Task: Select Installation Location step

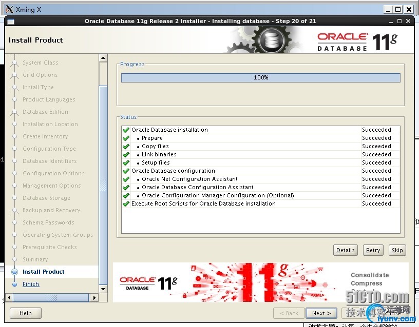Action: tap(50, 124)
